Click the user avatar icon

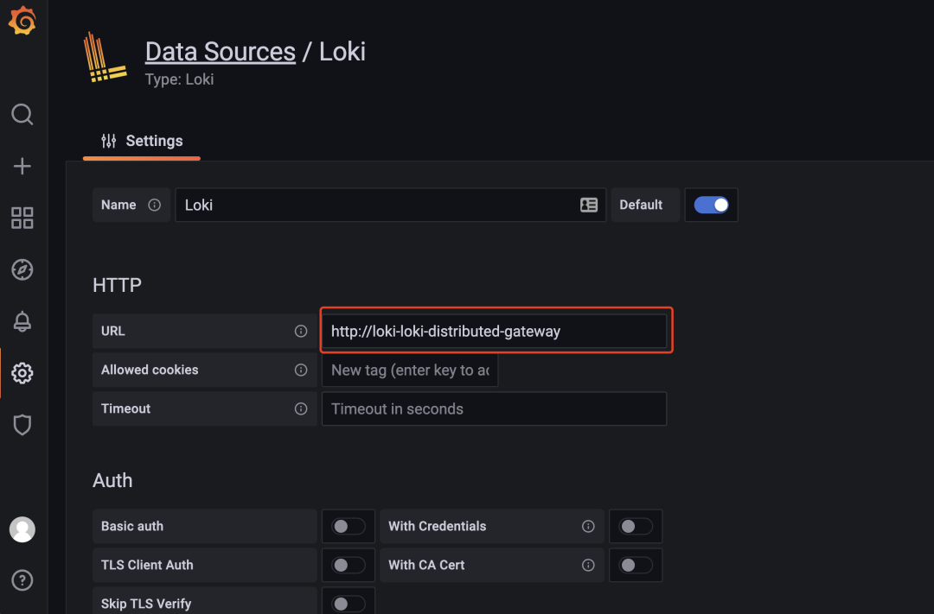tap(22, 529)
